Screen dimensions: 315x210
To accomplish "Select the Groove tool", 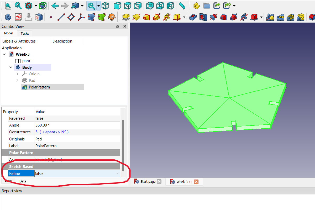I will (x=213, y=17).
